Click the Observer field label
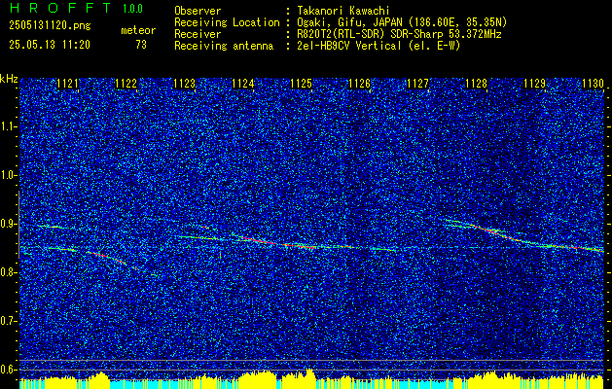Screen dimensions: 612x389 point(198,11)
